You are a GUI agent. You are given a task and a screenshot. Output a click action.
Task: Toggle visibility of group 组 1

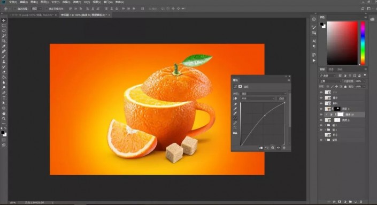click(321, 130)
